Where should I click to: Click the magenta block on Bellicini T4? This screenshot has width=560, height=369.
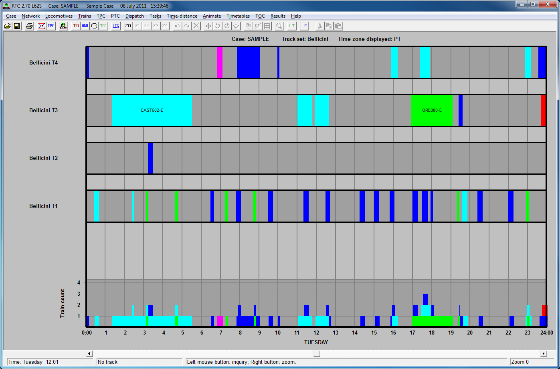(220, 63)
